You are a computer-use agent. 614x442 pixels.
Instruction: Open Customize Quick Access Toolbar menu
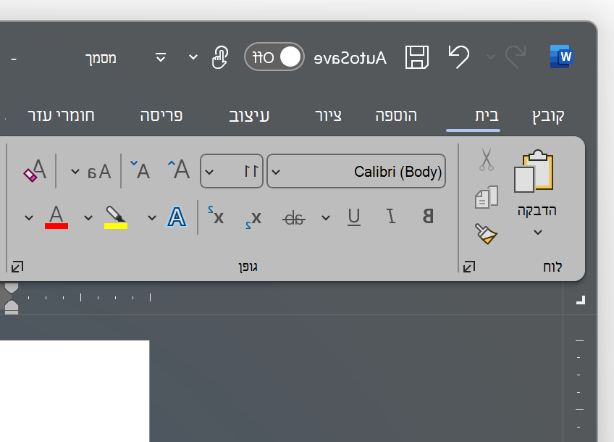[x=161, y=57]
